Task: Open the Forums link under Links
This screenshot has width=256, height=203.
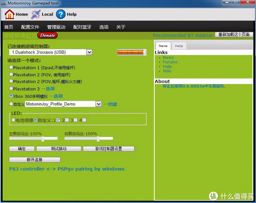Action: coord(170,62)
